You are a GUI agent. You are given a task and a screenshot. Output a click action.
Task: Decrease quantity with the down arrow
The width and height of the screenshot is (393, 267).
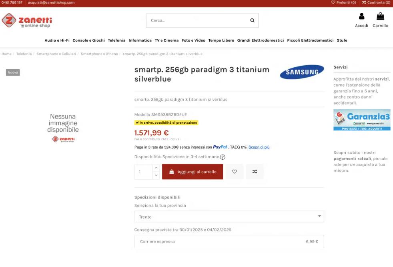[x=156, y=175]
